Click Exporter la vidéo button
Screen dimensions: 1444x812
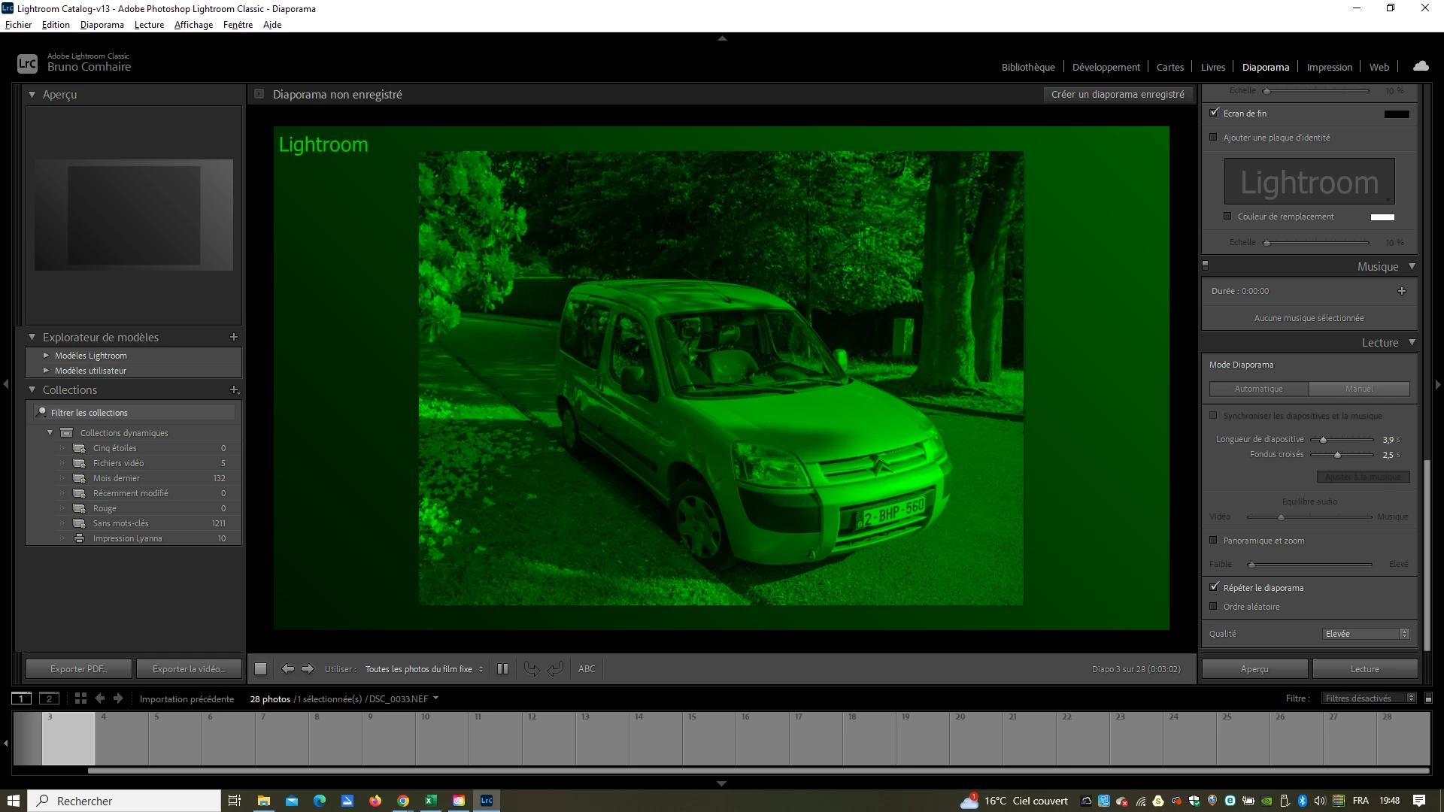(188, 668)
